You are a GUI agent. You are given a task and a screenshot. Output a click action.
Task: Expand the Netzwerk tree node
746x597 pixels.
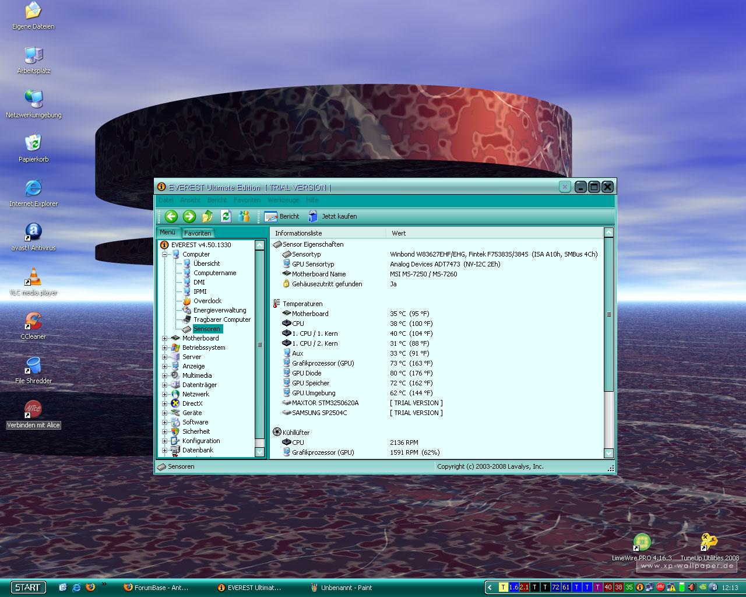tap(164, 394)
